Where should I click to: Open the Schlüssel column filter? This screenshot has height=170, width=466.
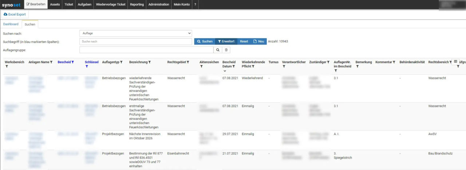tap(86, 66)
